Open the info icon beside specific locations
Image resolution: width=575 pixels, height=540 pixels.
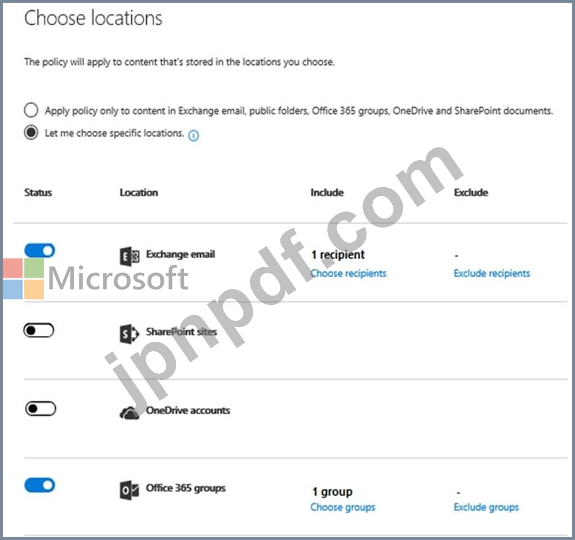(193, 135)
